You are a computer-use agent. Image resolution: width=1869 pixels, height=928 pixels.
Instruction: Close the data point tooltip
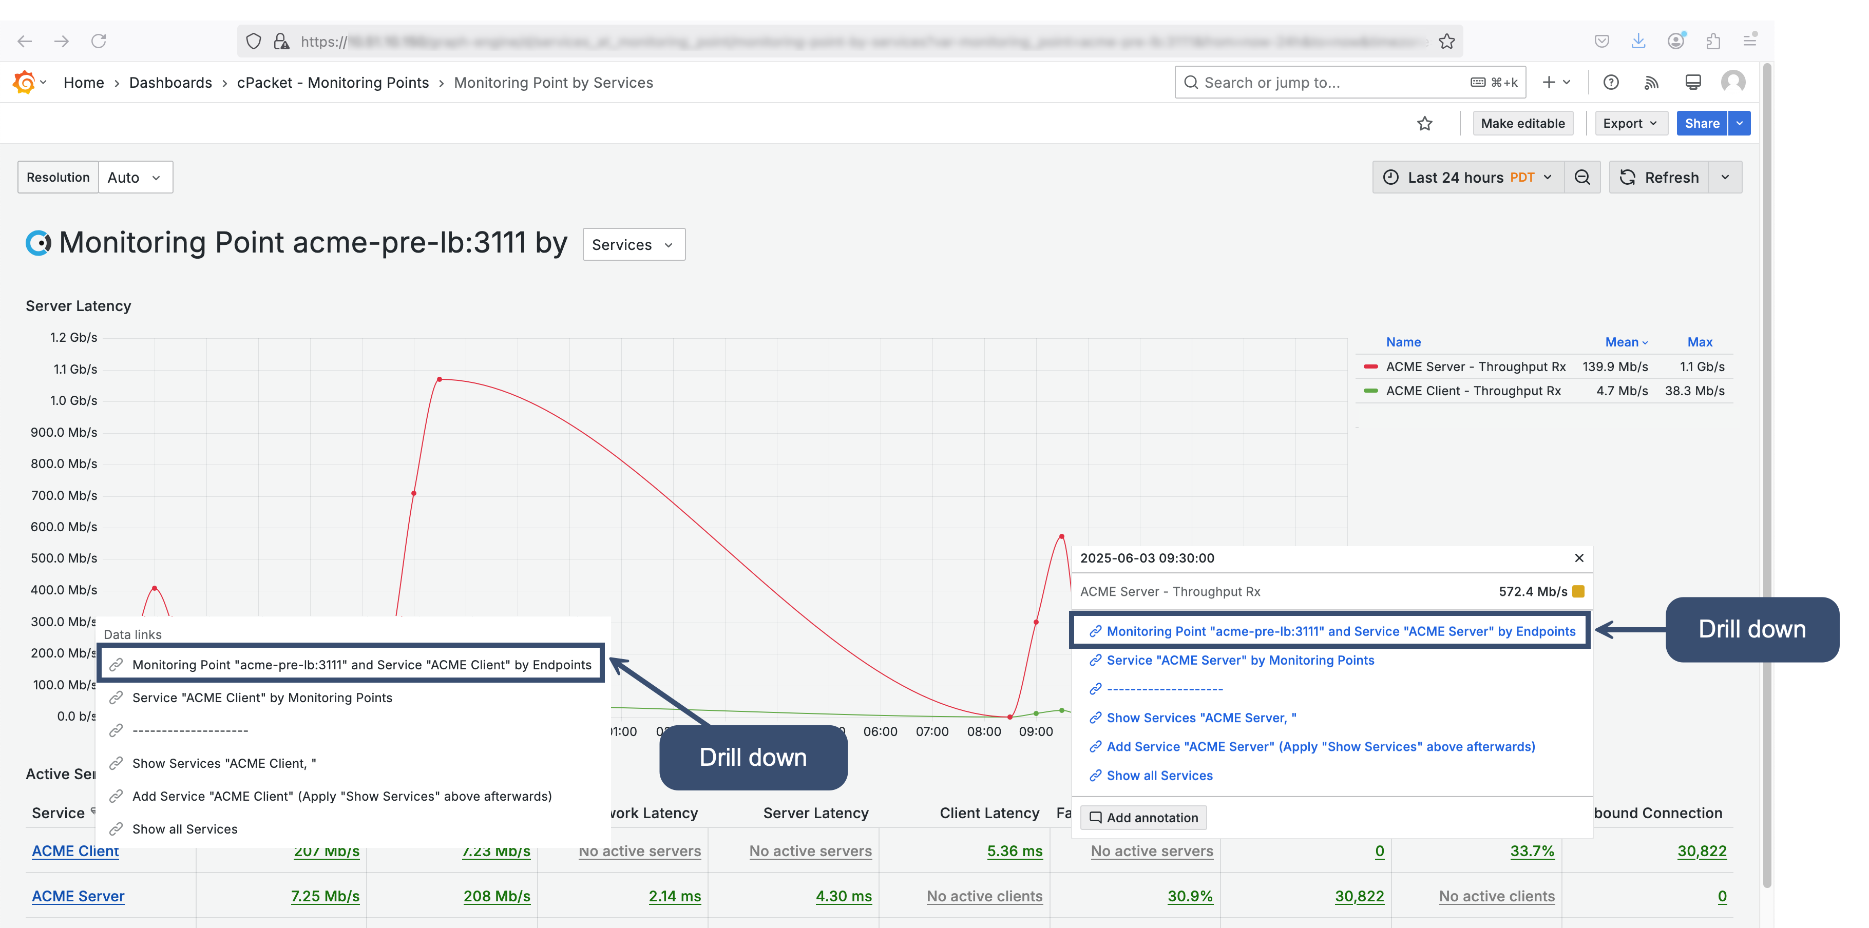point(1579,558)
